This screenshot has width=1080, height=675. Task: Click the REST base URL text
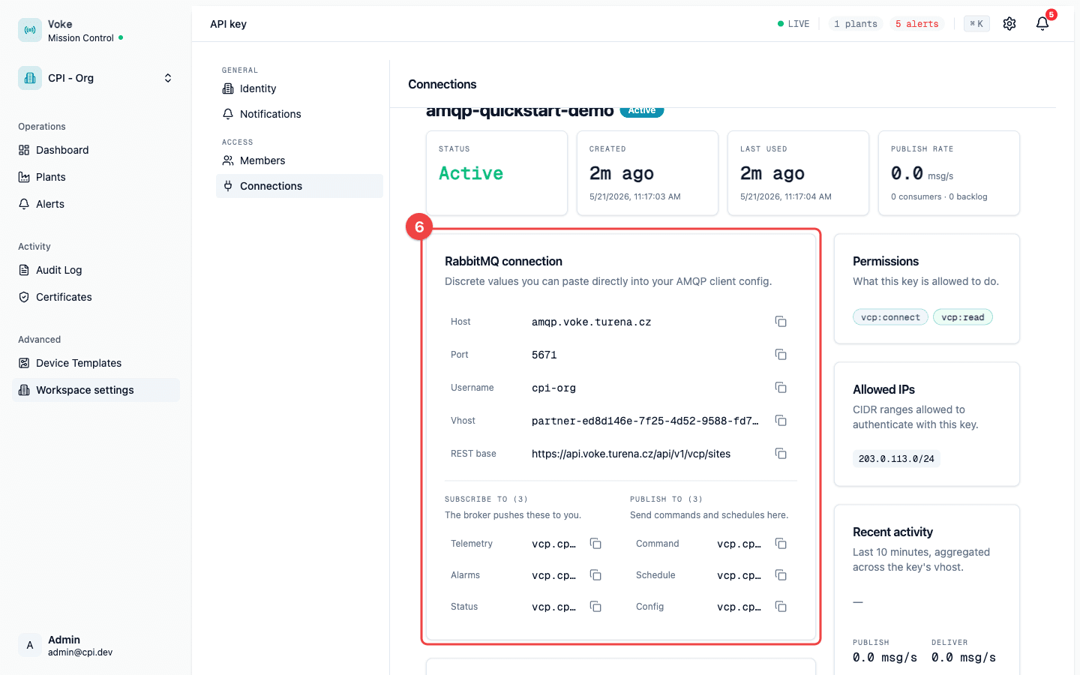tap(631, 454)
